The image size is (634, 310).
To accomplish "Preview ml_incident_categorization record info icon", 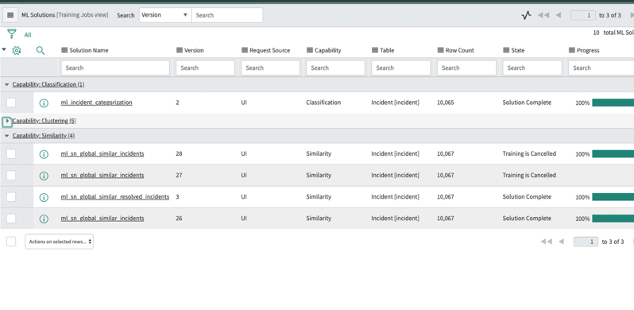I will click(44, 103).
